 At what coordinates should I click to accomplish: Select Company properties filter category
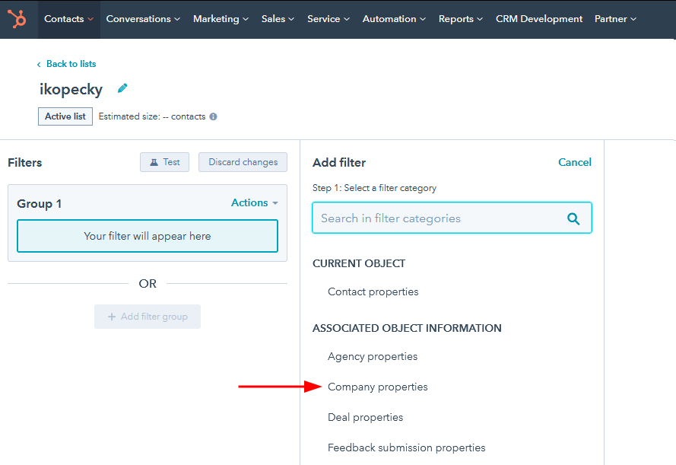pyautogui.click(x=377, y=387)
